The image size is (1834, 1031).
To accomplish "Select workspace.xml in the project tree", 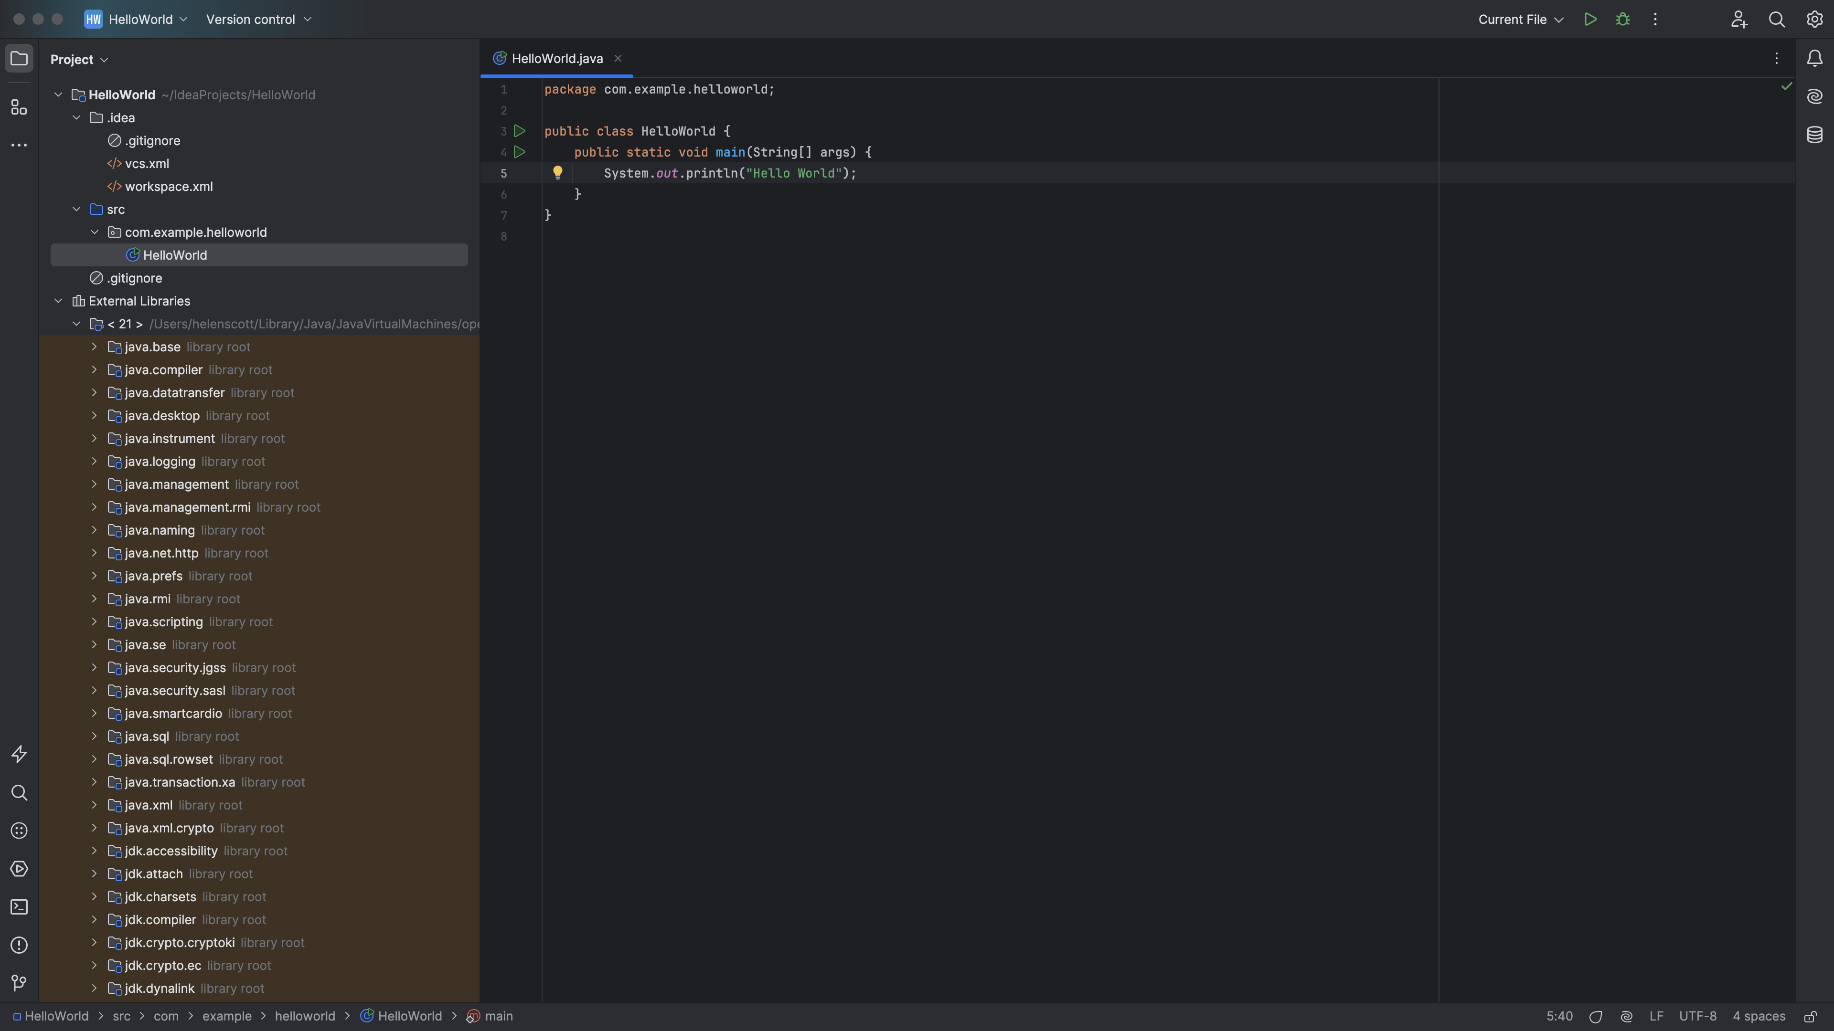I will (169, 187).
